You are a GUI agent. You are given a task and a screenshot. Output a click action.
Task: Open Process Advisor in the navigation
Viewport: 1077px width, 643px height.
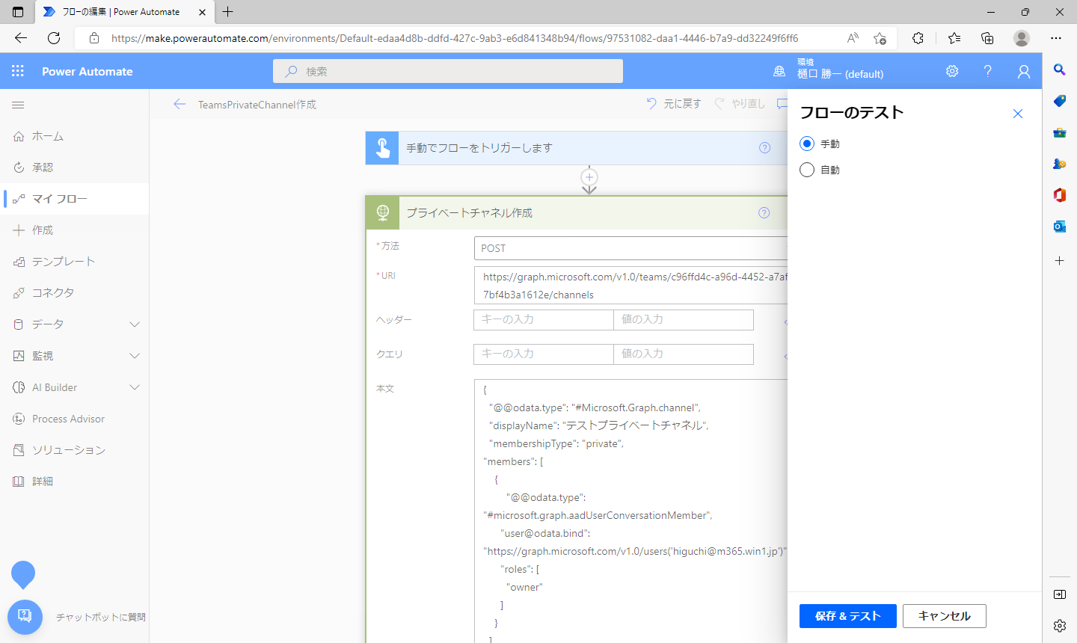tap(75, 419)
